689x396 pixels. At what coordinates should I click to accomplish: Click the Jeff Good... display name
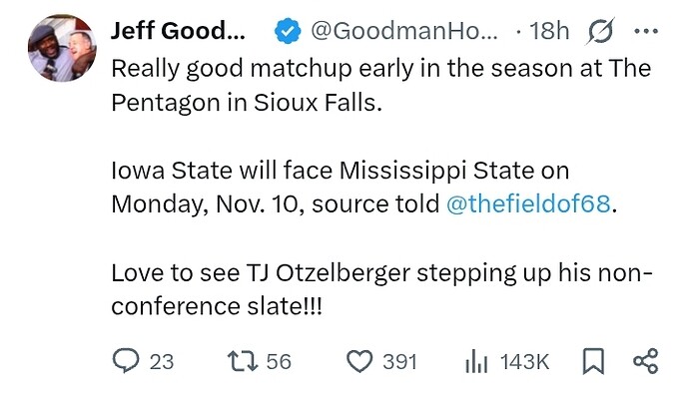click(x=178, y=31)
